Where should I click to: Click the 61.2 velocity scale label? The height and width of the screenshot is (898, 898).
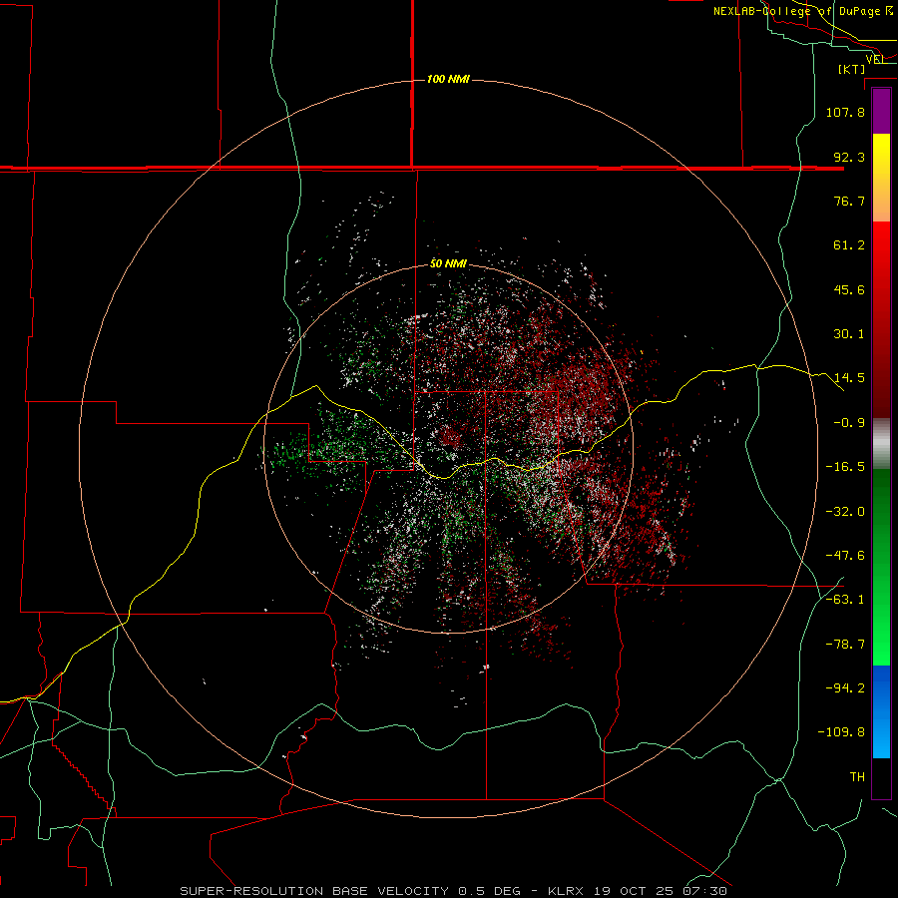pyautogui.click(x=849, y=245)
